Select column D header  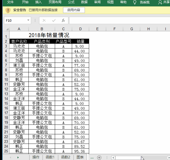[80, 29]
